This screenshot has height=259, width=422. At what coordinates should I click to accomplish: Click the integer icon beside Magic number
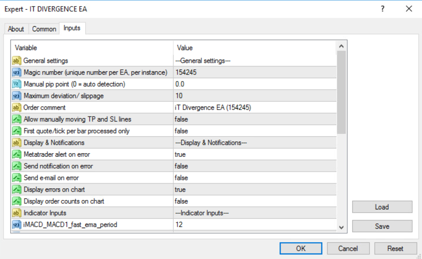(x=16, y=73)
